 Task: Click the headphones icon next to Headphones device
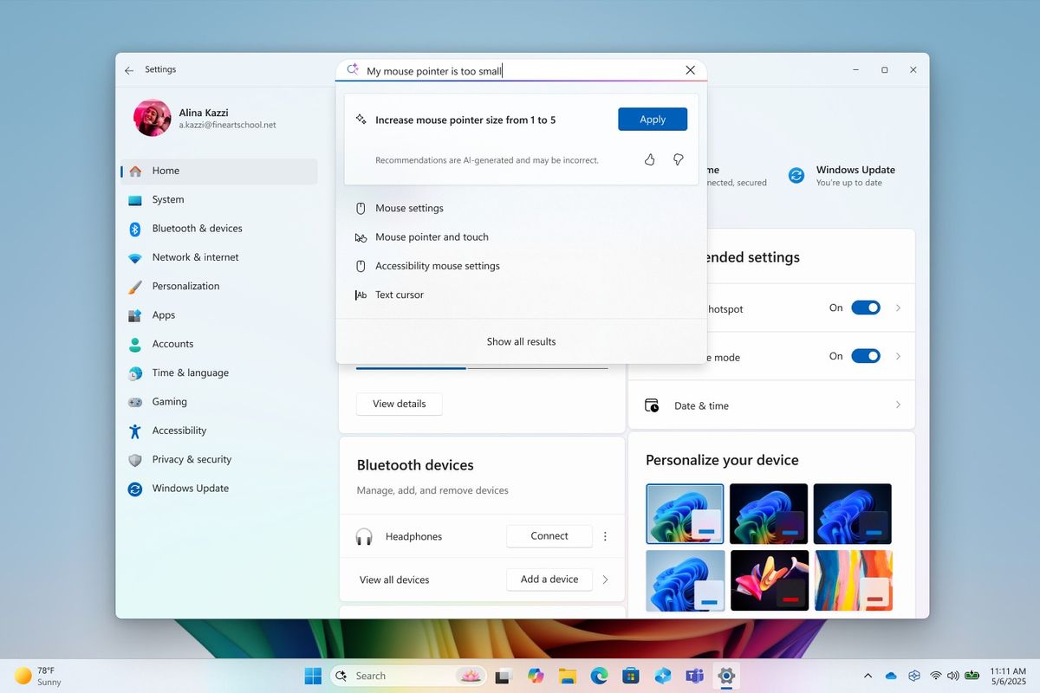364,536
